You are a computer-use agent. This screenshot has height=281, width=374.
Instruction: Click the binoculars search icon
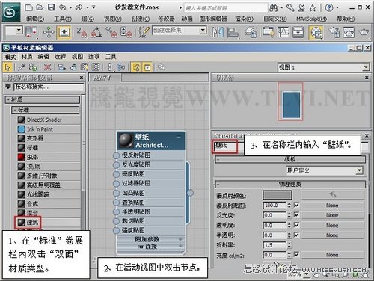click(274, 8)
